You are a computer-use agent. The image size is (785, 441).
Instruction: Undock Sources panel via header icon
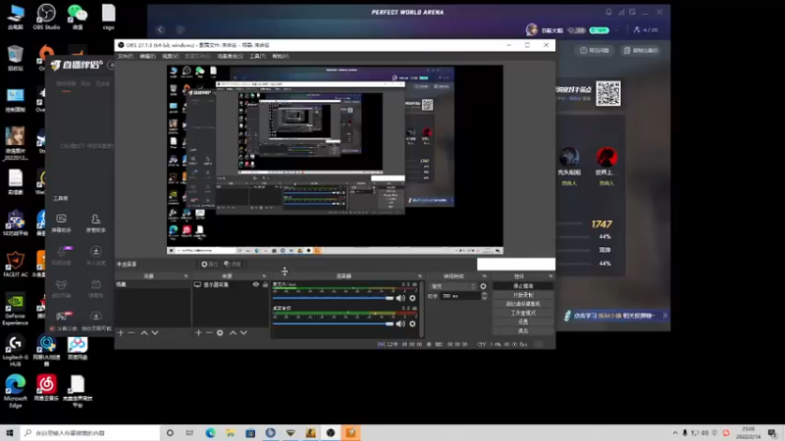(x=264, y=276)
